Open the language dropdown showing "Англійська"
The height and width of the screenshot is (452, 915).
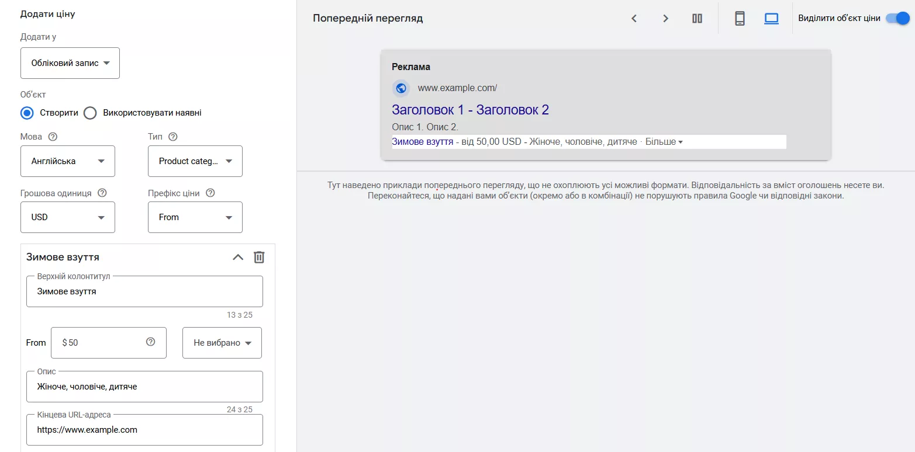(67, 161)
